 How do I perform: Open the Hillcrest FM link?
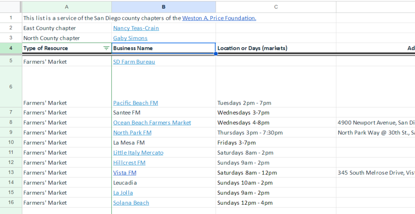[129, 163]
